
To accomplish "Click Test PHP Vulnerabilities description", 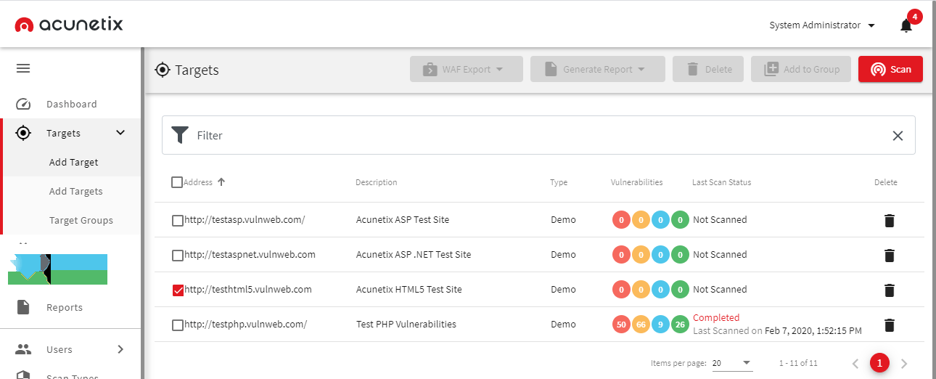I will (x=406, y=325).
